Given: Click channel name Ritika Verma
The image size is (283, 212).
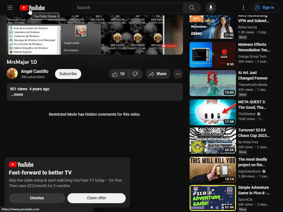Looking at the screenshot, I should (x=247, y=27).
